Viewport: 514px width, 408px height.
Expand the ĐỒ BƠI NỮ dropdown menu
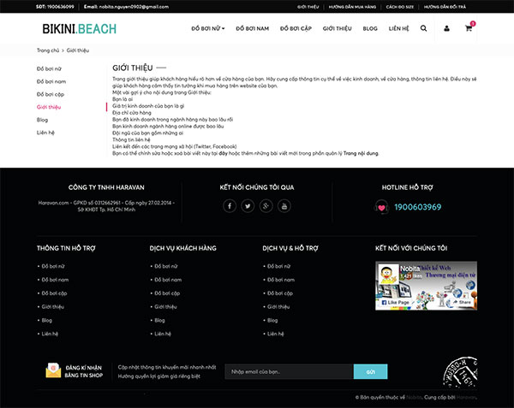208,28
